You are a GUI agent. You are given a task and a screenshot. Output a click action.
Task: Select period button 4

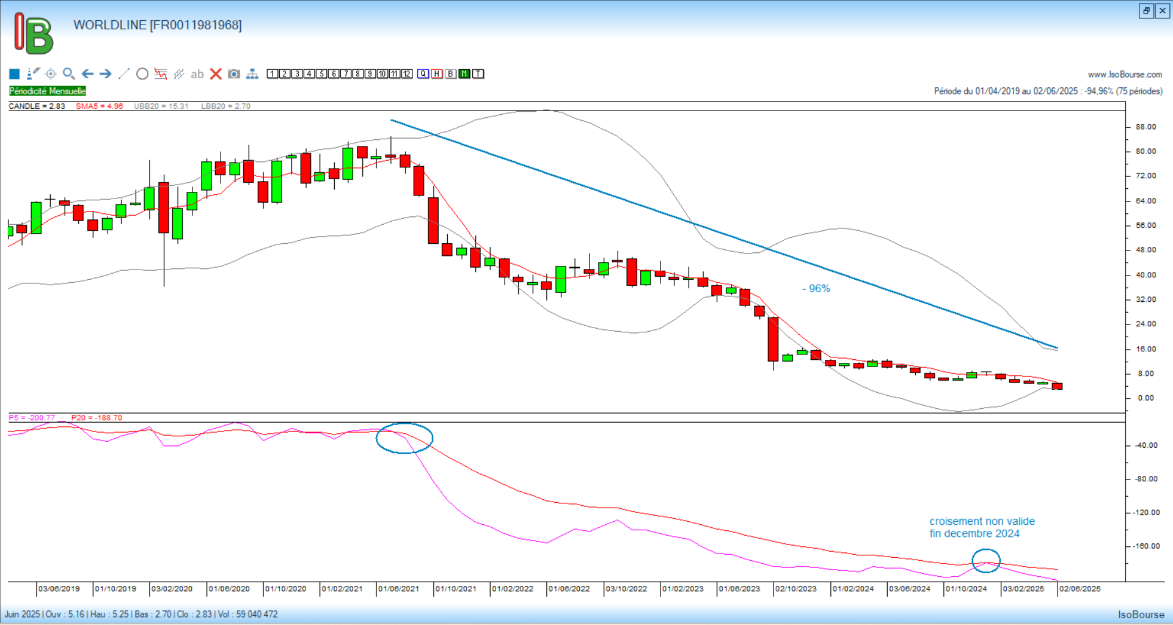pyautogui.click(x=309, y=74)
